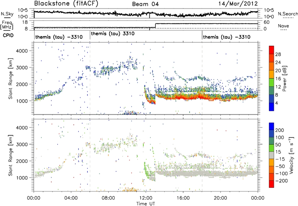Click the '28' tick on the power scale
The width and height of the screenshot is (298, 206).
tap(278, 54)
